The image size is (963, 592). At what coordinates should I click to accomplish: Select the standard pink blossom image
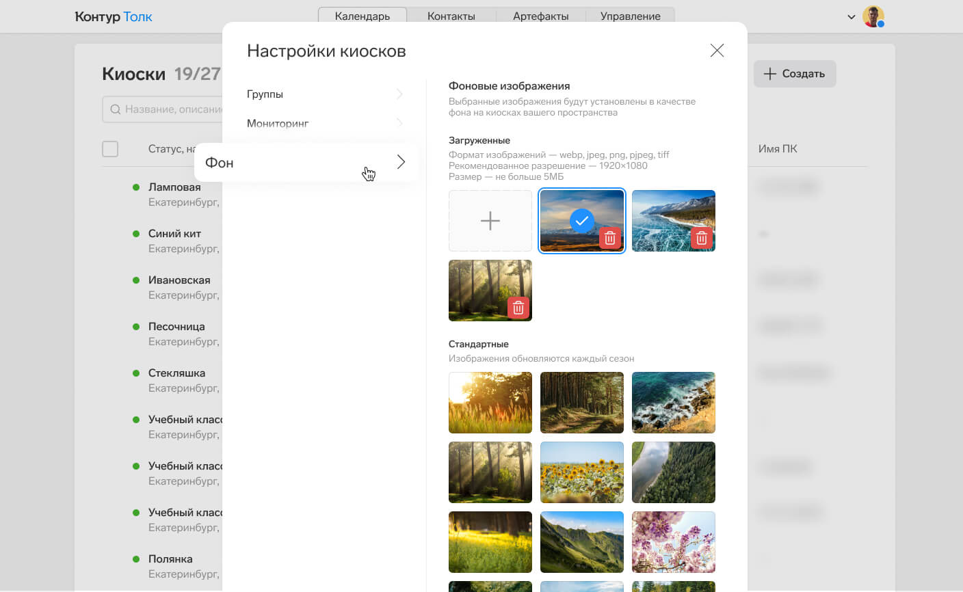point(674,542)
